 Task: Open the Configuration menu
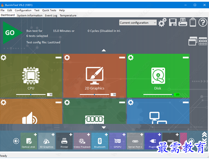(23, 10)
